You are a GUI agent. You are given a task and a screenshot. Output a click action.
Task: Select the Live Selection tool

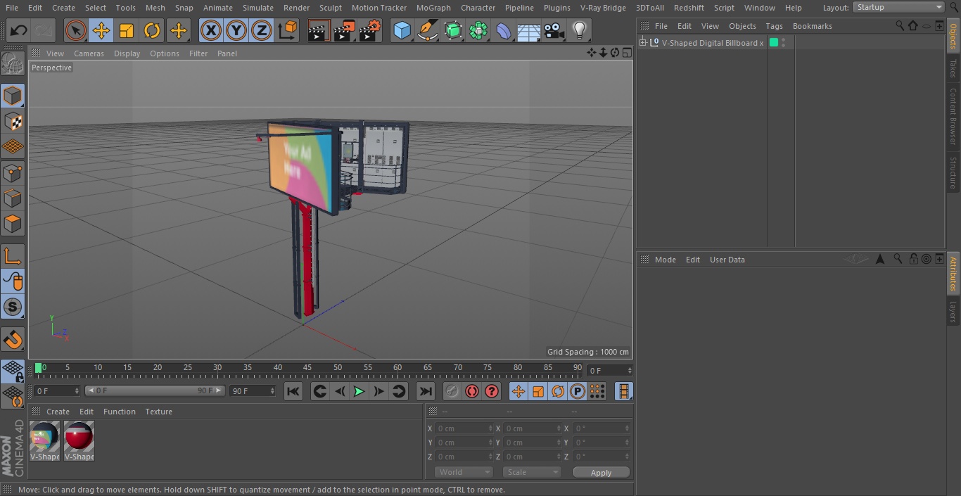(x=76, y=30)
